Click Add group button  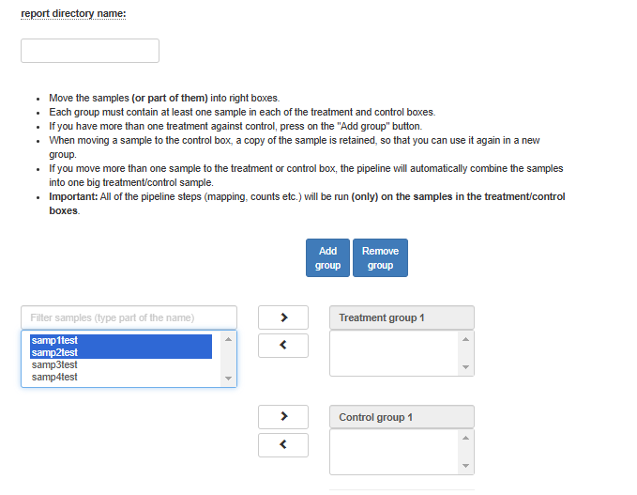(x=327, y=258)
